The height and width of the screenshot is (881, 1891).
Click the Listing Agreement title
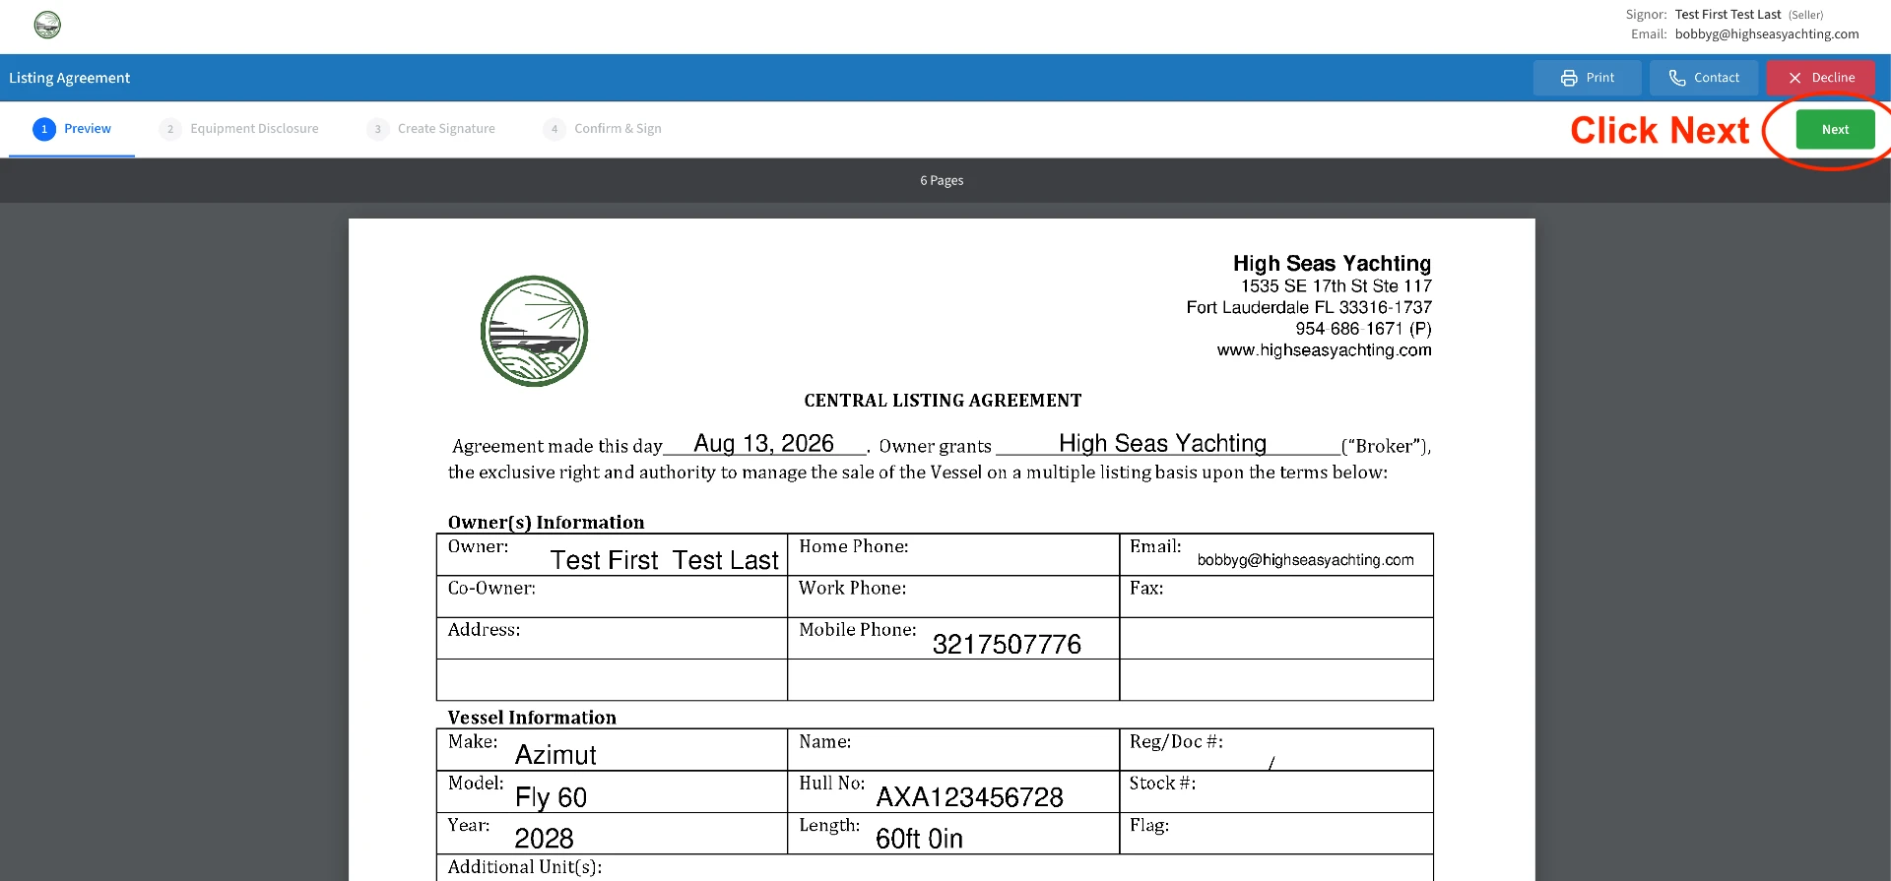click(69, 78)
